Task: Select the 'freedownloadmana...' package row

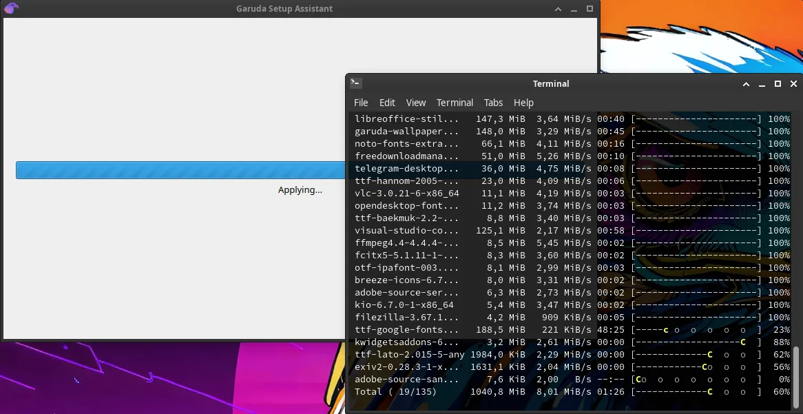Action: click(572, 156)
